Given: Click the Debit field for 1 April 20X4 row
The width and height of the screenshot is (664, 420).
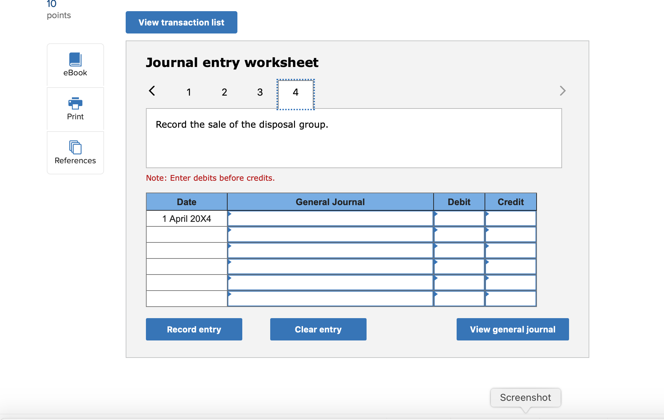Looking at the screenshot, I should [459, 219].
